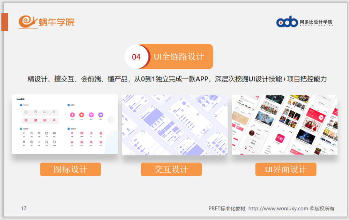The image size is (349, 220).
Task: Click the 图标设计 orange label button
Action: click(70, 170)
